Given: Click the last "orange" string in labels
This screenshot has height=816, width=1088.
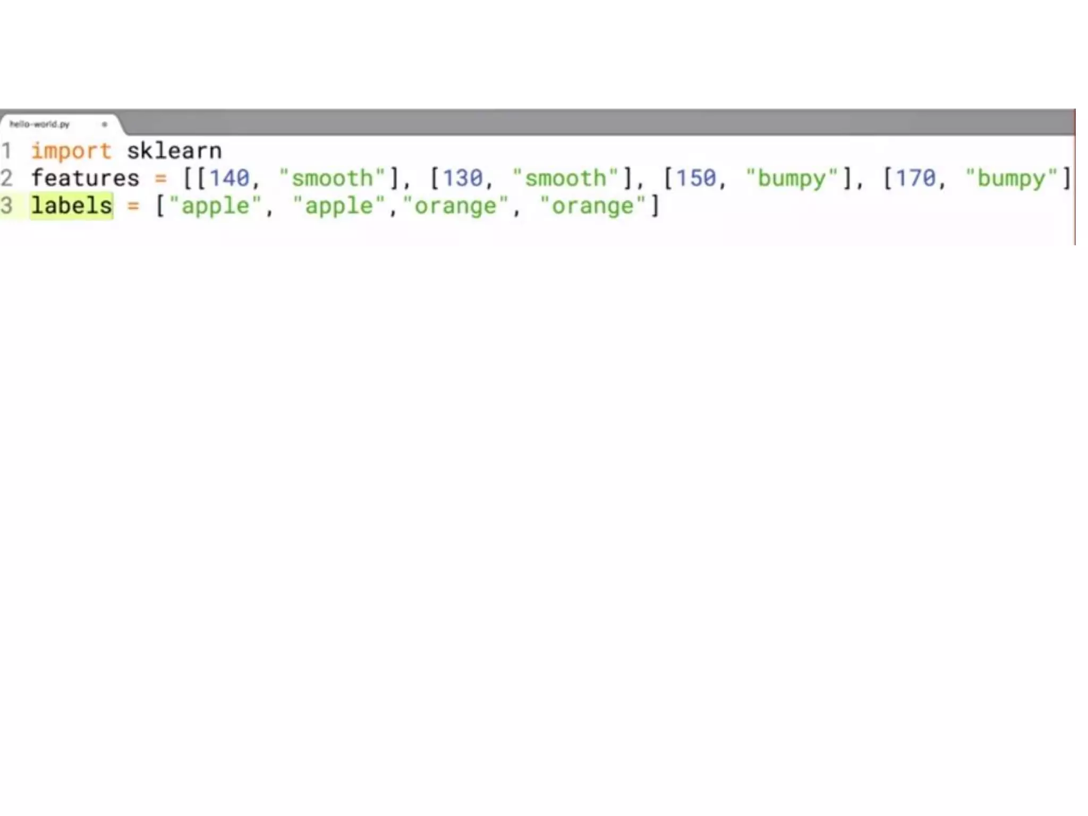Looking at the screenshot, I should (593, 206).
